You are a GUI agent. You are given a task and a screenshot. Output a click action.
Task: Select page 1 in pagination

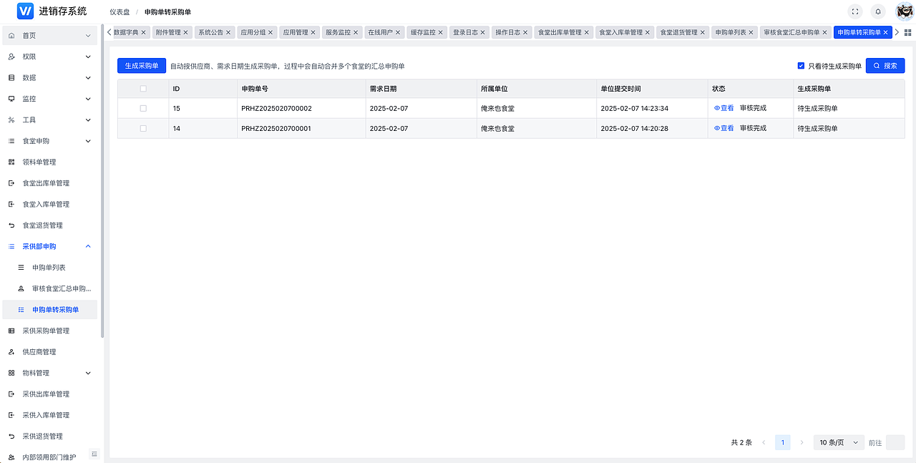783,443
